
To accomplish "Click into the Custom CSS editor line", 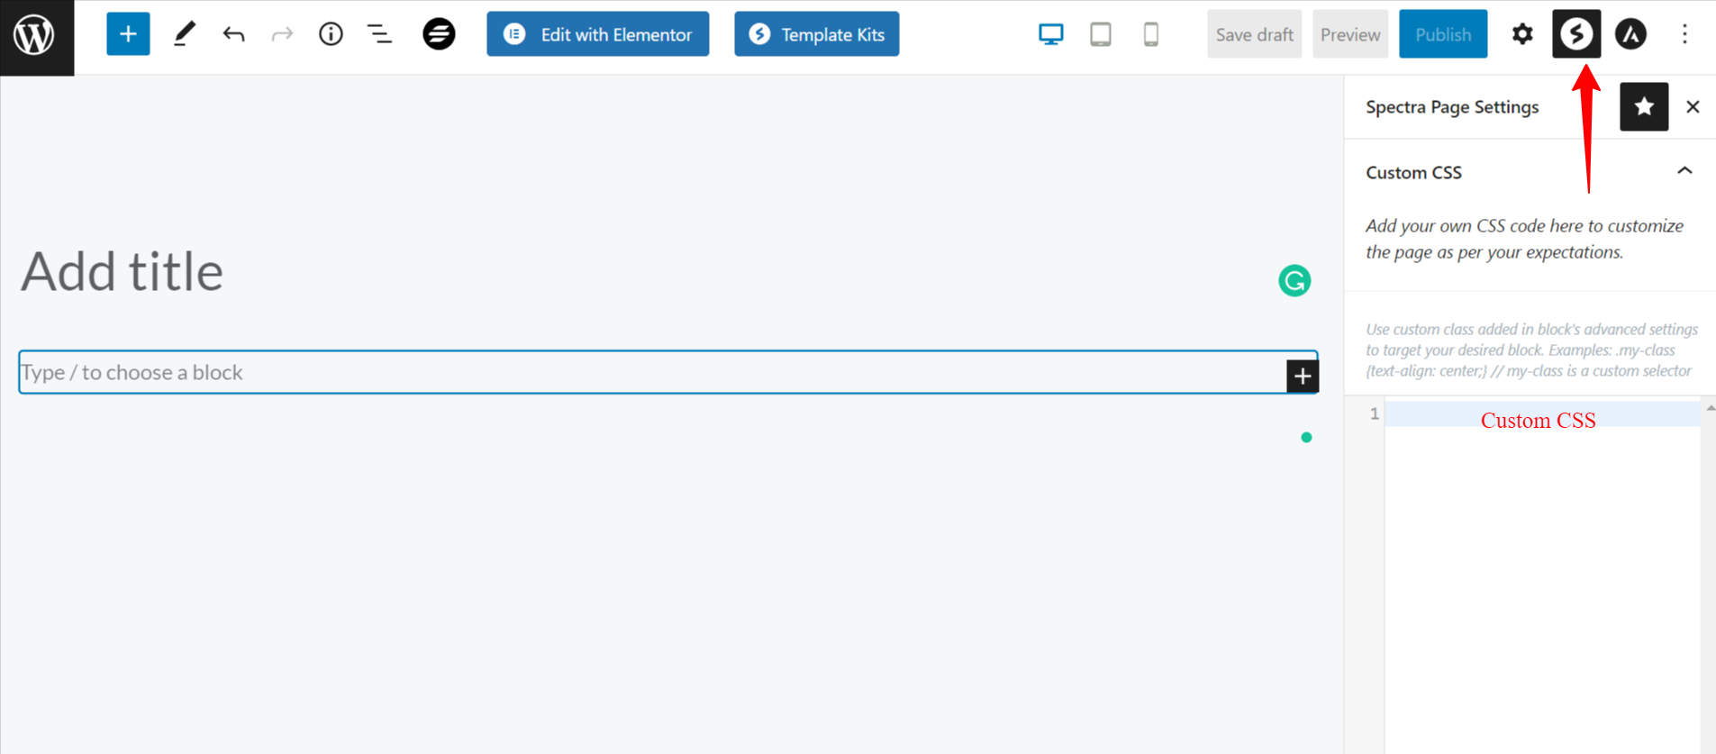I will (x=1542, y=414).
